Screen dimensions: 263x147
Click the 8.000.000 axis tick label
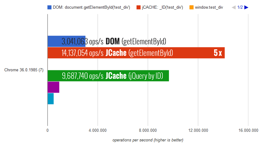click(x=148, y=130)
